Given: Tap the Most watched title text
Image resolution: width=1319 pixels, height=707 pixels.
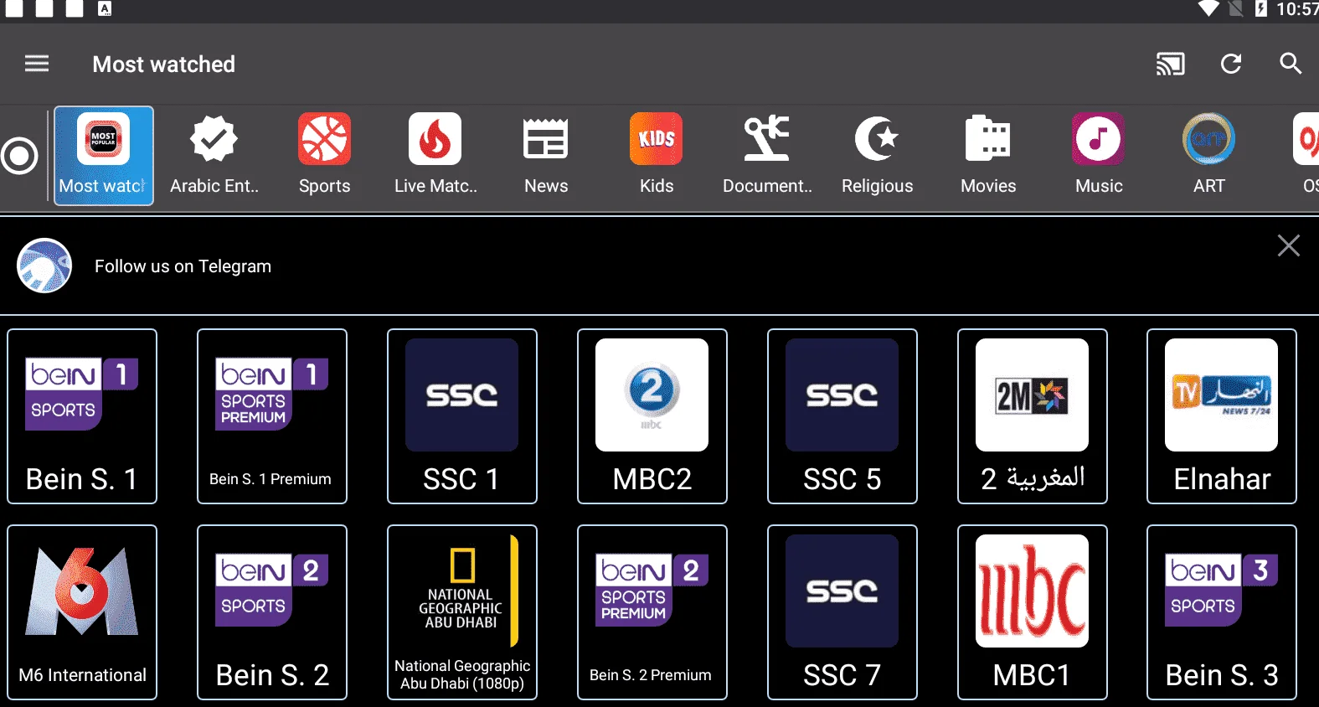Looking at the screenshot, I should (x=164, y=65).
